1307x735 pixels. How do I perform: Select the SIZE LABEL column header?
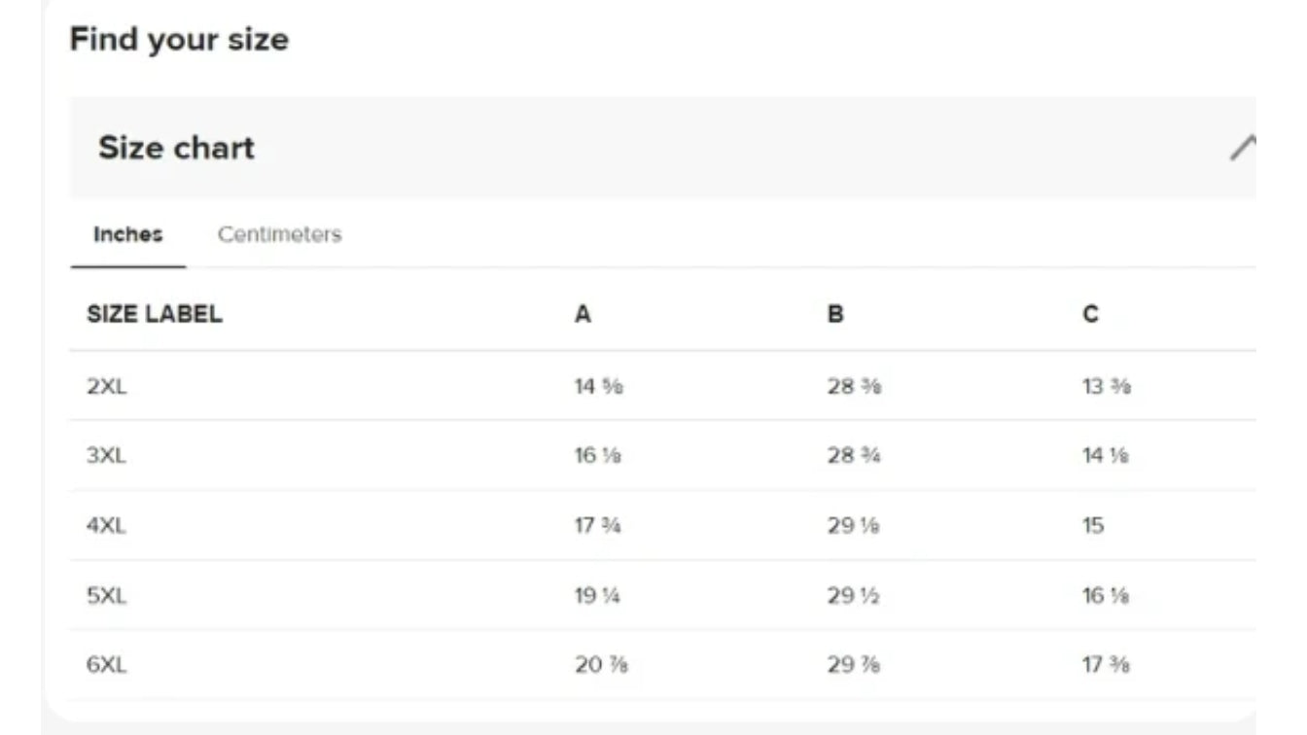tap(155, 314)
